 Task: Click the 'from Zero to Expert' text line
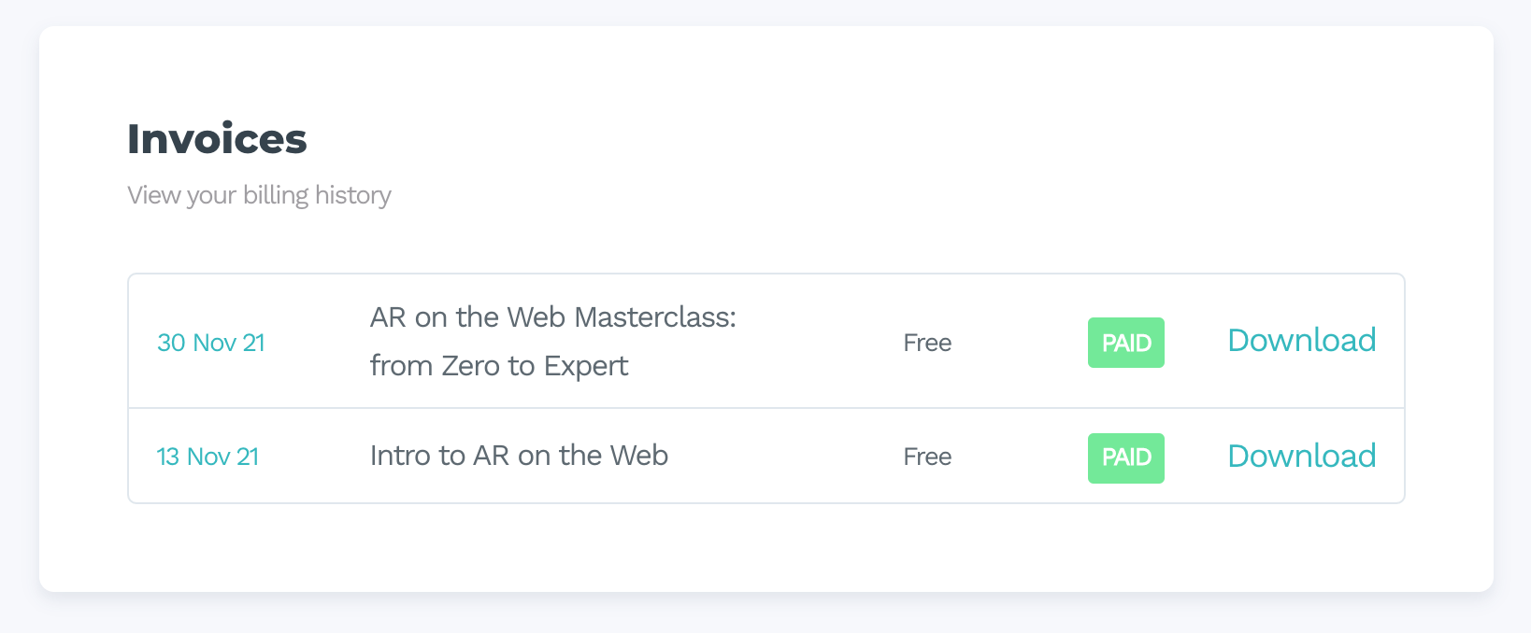(498, 366)
